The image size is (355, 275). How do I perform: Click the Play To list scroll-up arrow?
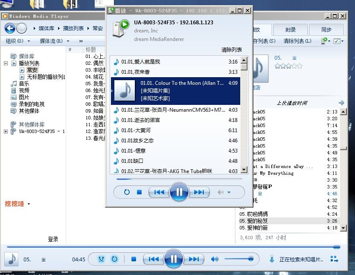click(x=244, y=60)
